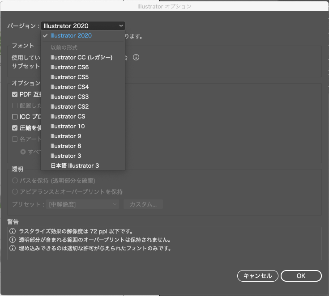Open the バージョン dropdown showing Illustrator 2020

[83, 26]
